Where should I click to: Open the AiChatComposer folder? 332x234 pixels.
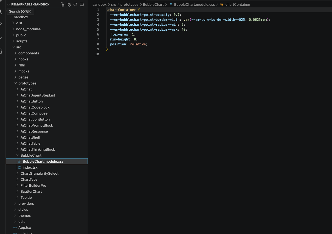click(35, 113)
